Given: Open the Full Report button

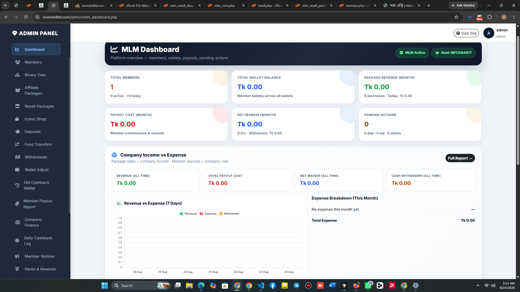Looking at the screenshot, I should click(x=460, y=158).
